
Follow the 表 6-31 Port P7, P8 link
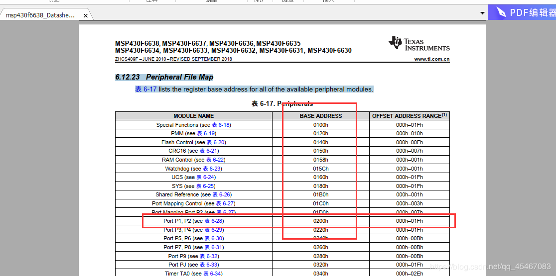[213, 247]
